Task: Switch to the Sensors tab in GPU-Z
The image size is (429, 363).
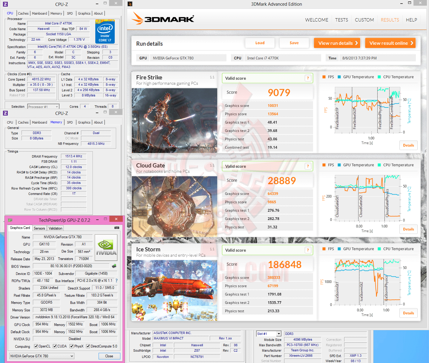Action: point(39,228)
